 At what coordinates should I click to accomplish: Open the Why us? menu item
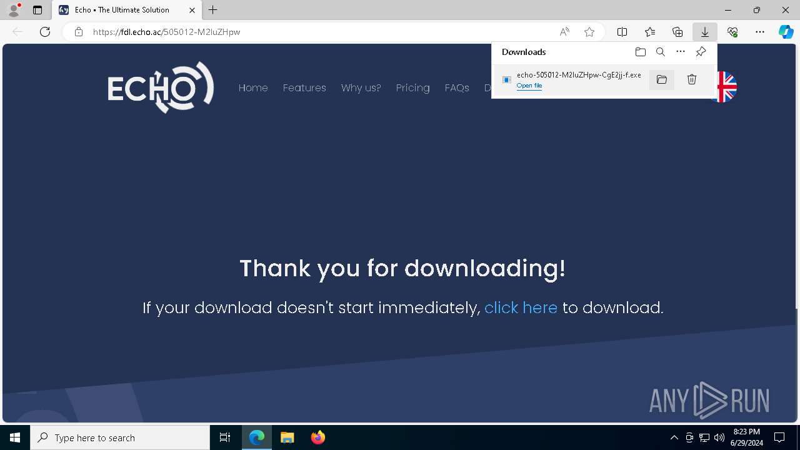361,88
